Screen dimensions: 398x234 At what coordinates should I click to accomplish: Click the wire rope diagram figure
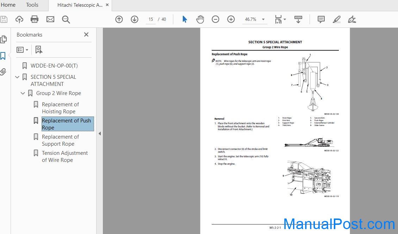tap(309, 83)
